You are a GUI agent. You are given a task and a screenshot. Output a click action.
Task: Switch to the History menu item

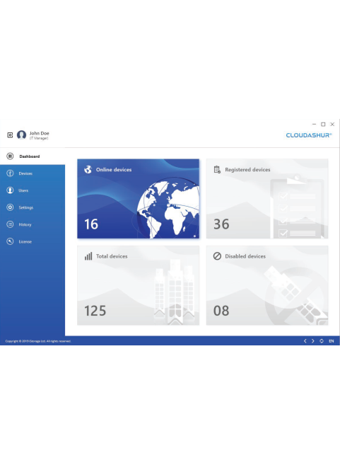[33, 224]
